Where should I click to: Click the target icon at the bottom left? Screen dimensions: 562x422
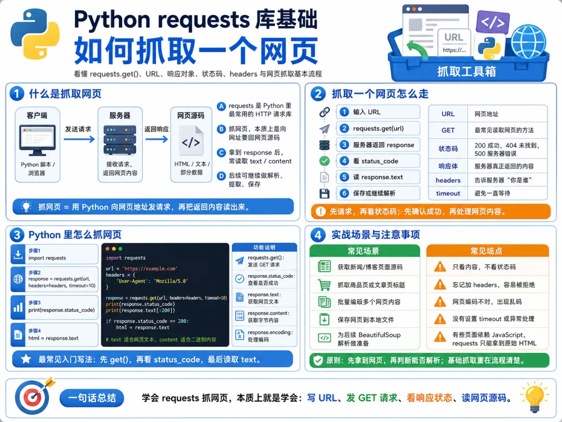tap(34, 397)
